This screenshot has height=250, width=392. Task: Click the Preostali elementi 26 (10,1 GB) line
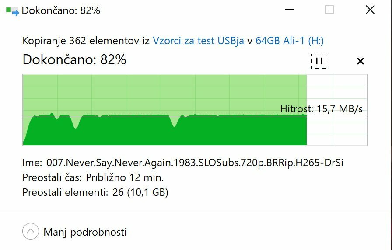(x=95, y=192)
